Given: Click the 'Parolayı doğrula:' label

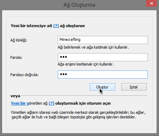Looking at the screenshot, I should click(x=25, y=75).
